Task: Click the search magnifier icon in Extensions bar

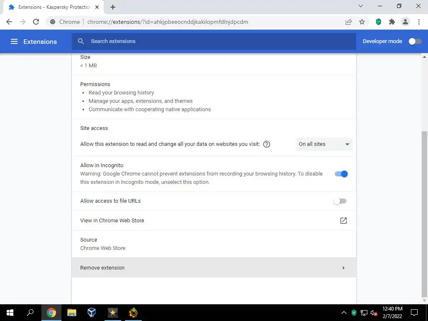Action: point(81,41)
